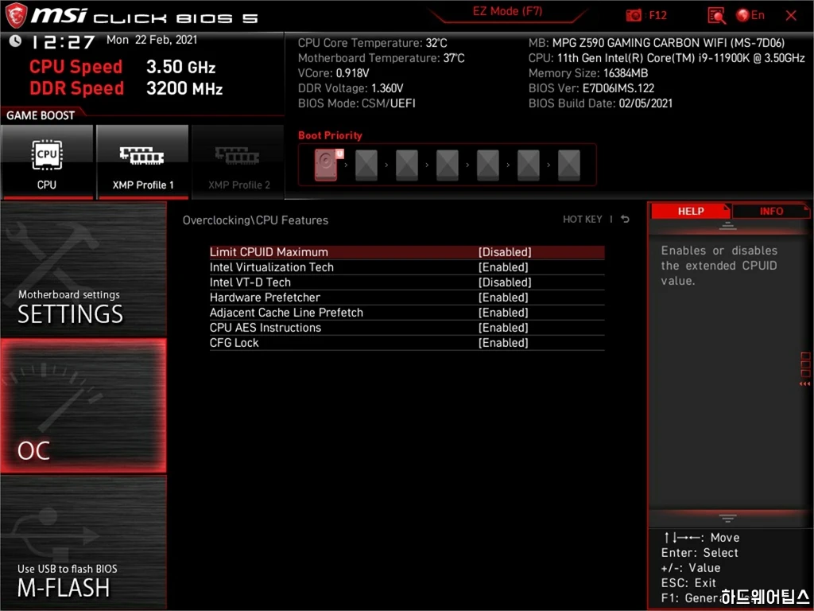The image size is (814, 611).
Task: Exit the BIOS with the X icon
Action: [791, 16]
